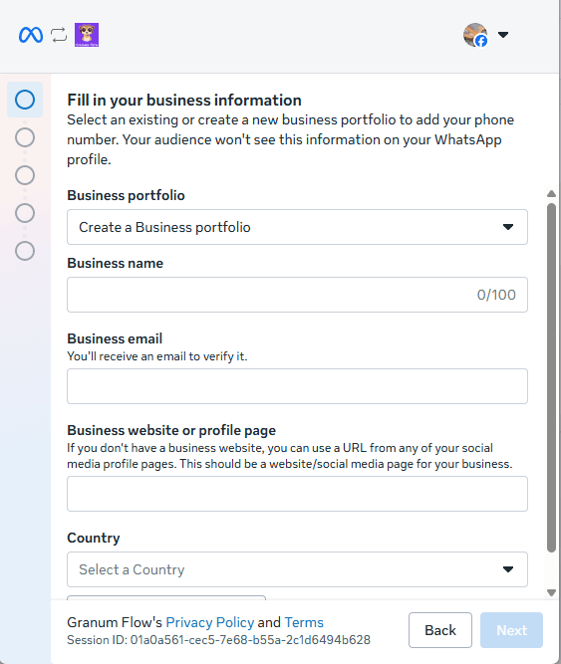Click the scrollbar up arrow
This screenshot has width=561, height=664.
(551, 194)
